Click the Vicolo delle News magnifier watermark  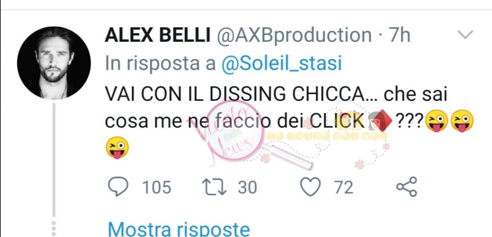coord(234,131)
